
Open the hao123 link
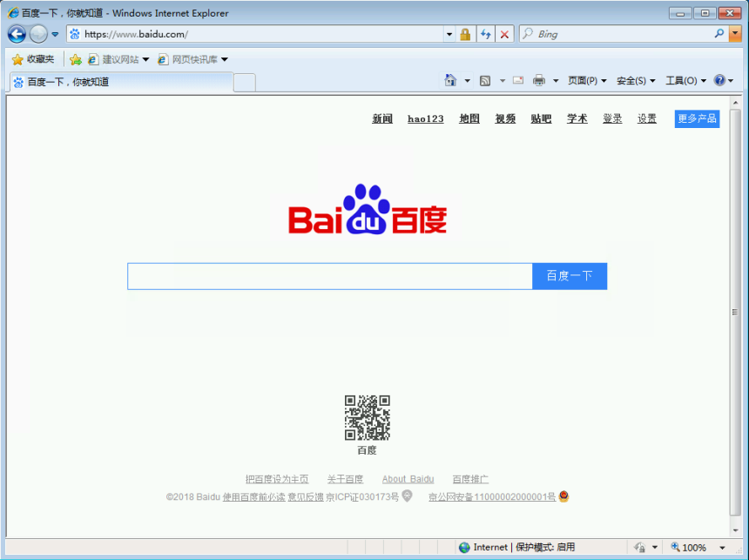click(x=425, y=118)
